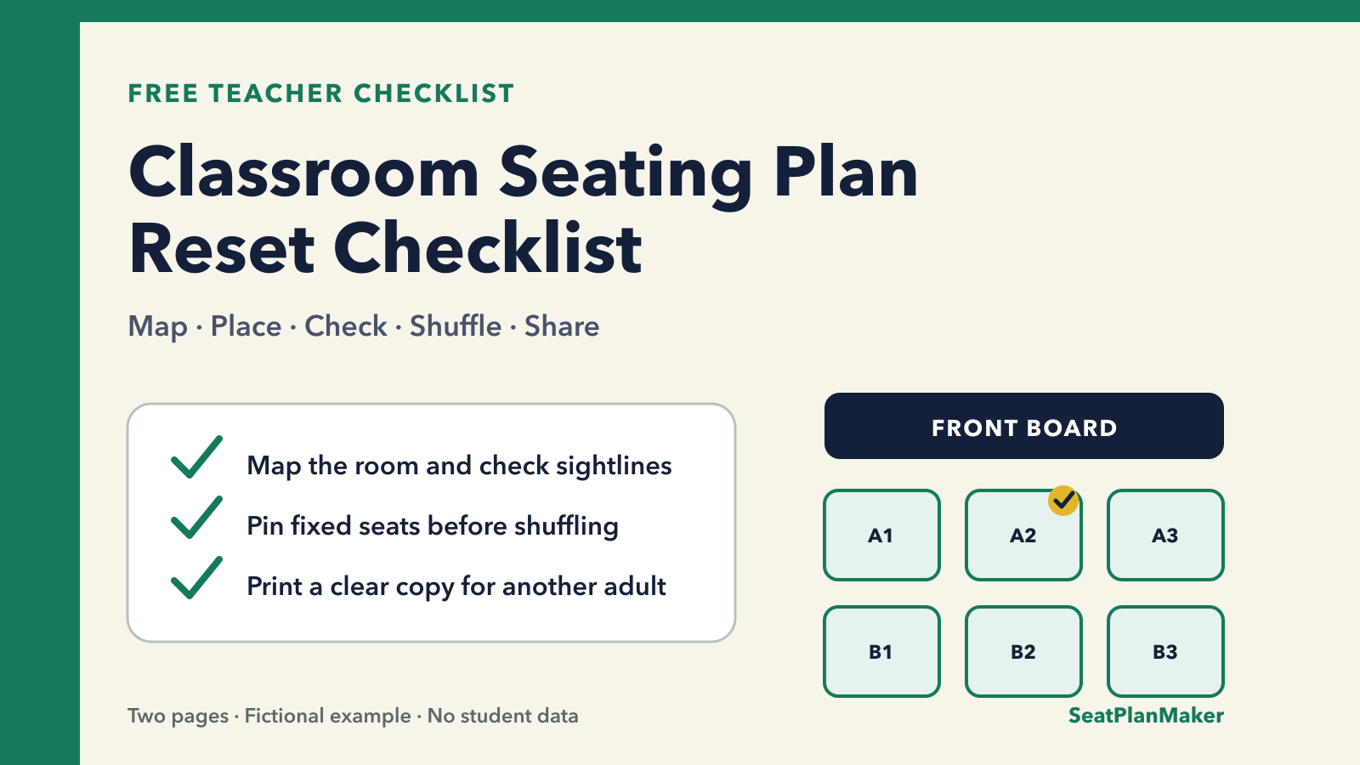Click the FREE TEACHER CHECKLIST label

321,93
